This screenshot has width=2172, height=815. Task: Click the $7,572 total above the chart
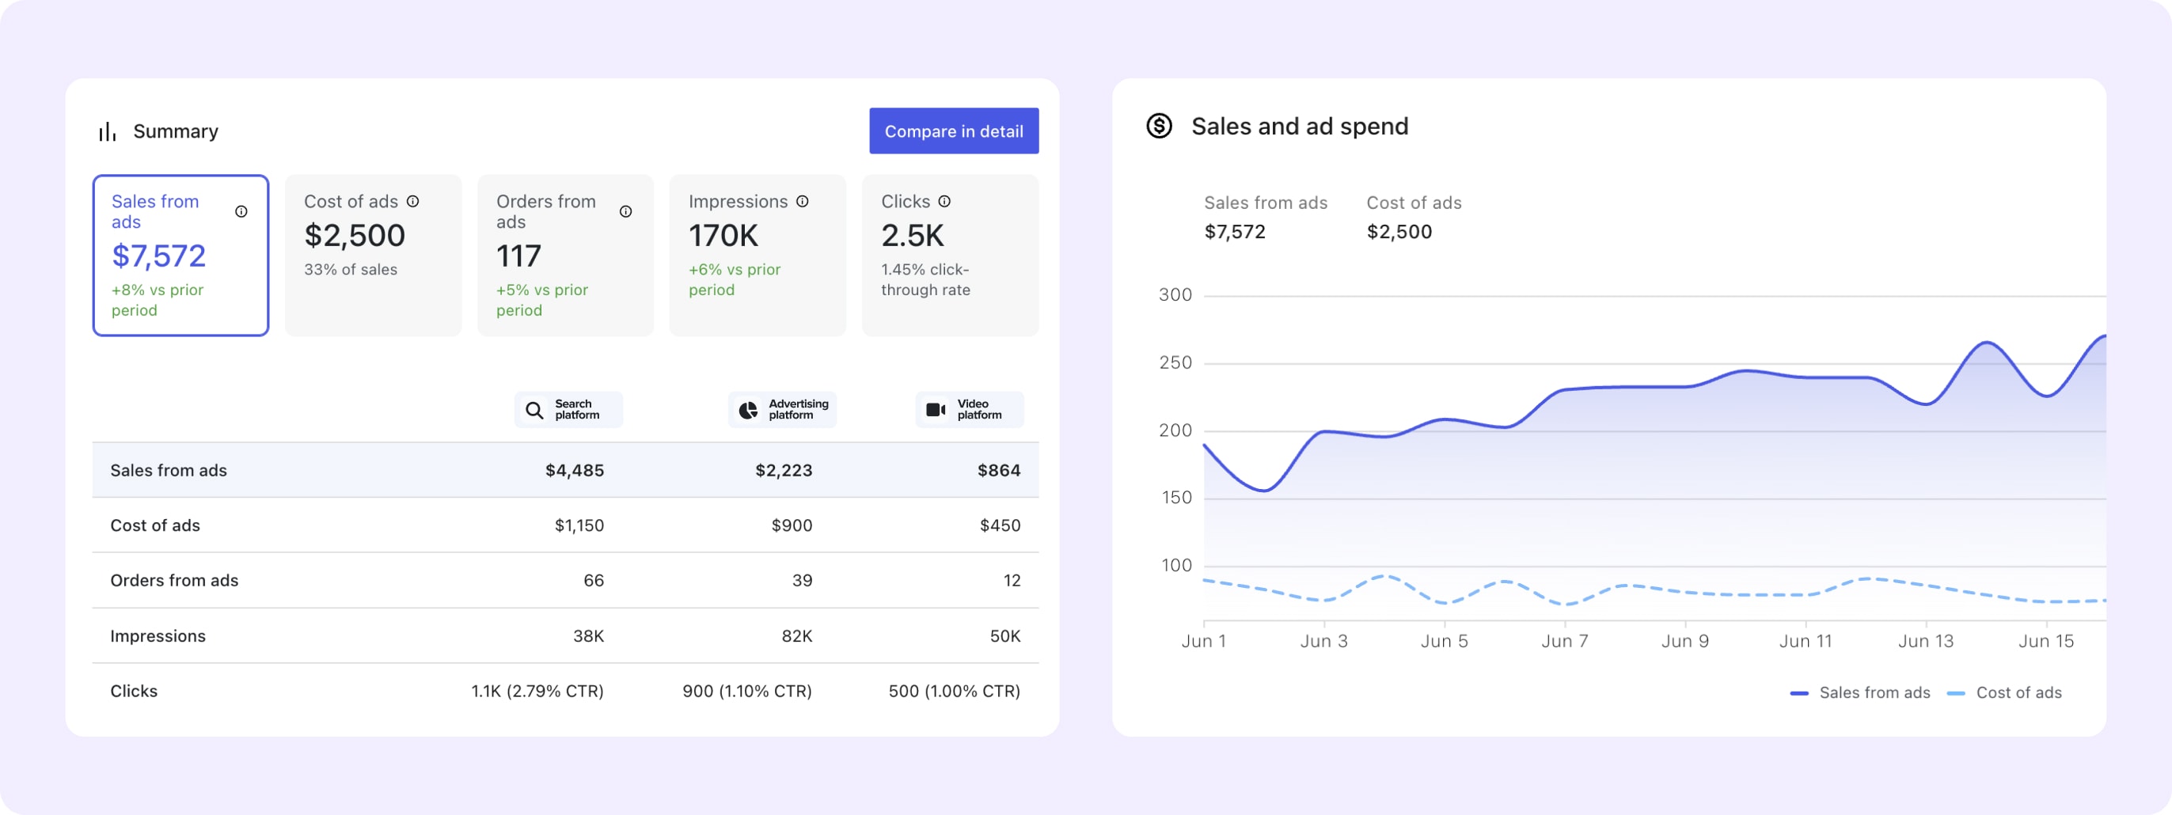[x=1236, y=232]
